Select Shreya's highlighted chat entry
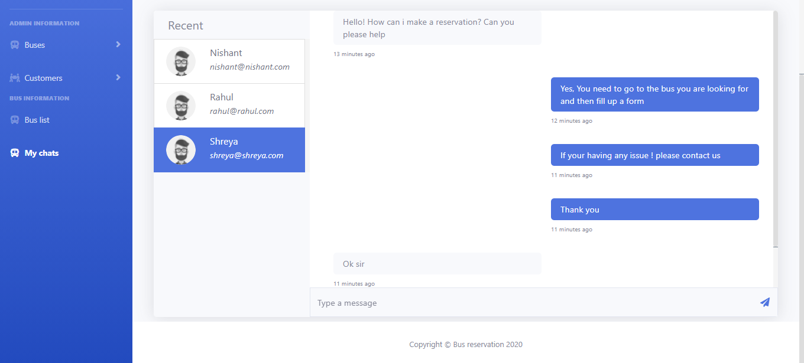 [246, 149]
